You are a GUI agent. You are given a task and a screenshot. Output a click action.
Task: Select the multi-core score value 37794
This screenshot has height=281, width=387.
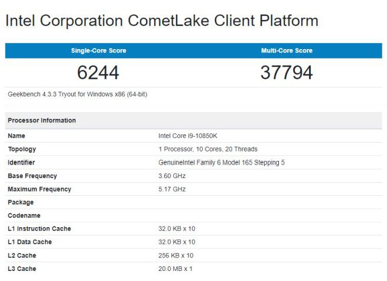[x=287, y=72]
